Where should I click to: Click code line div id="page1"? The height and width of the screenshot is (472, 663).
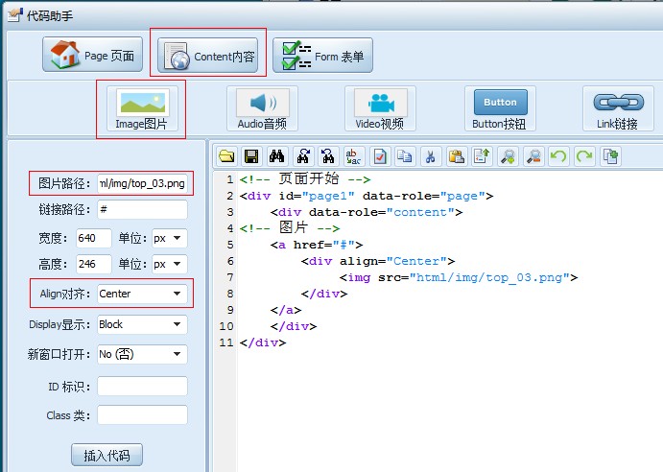pyautogui.click(x=367, y=196)
